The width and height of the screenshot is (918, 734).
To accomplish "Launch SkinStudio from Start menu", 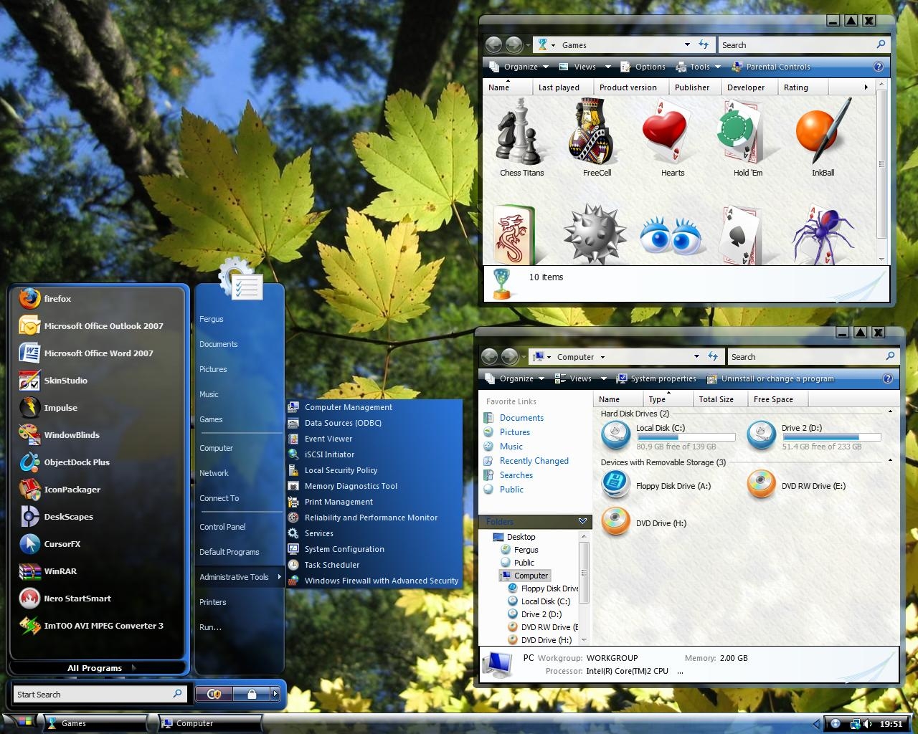I will (x=100, y=381).
